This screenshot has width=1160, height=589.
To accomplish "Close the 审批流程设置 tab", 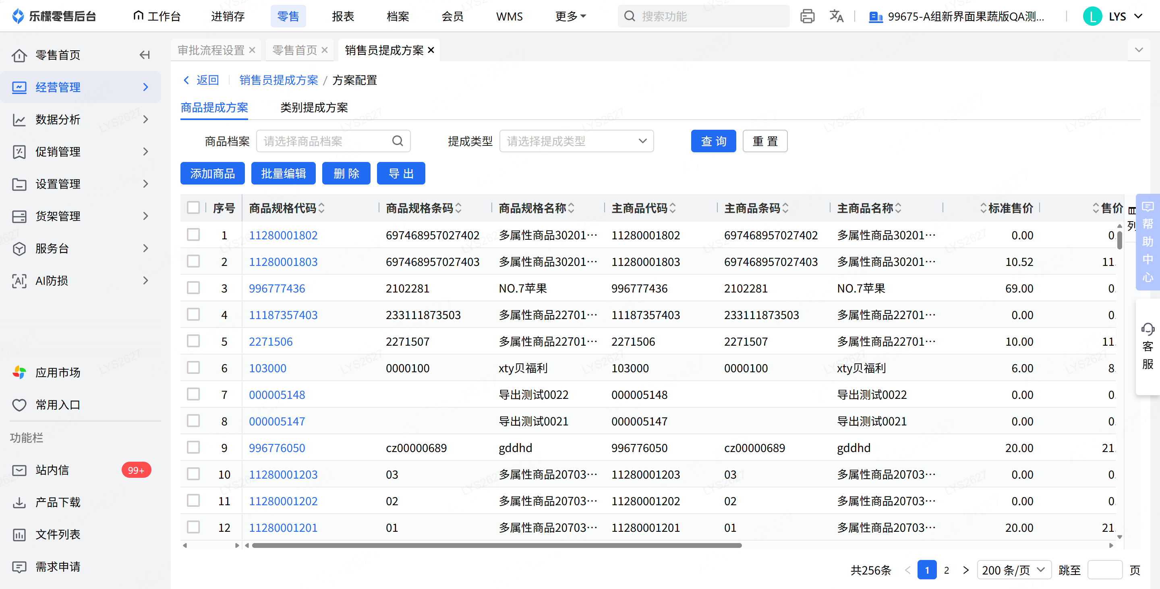I will tap(252, 50).
